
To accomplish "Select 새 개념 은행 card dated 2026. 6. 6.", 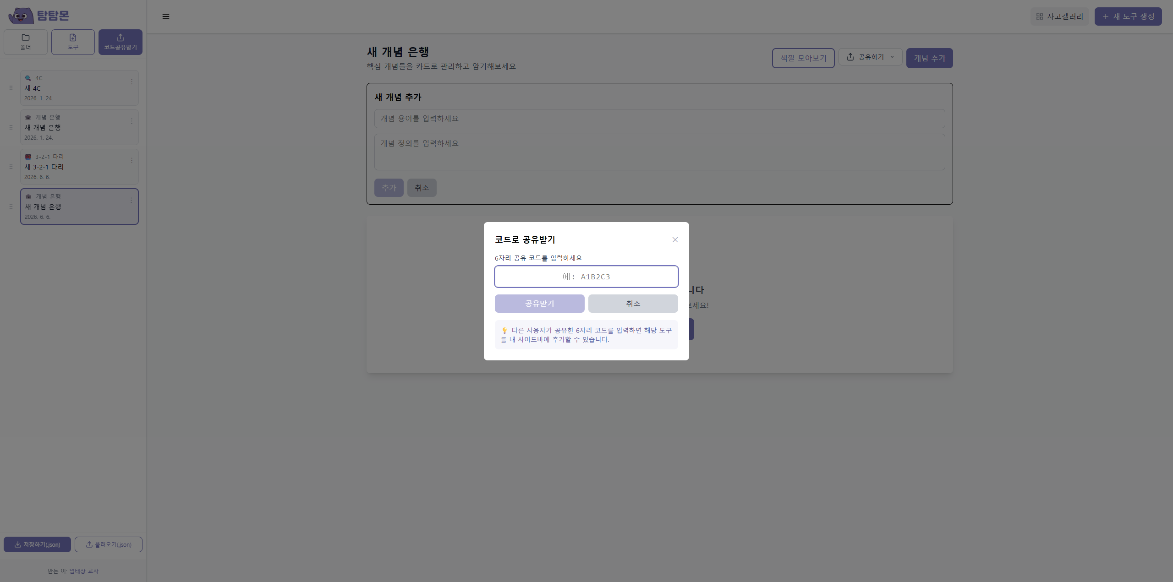I will [79, 207].
